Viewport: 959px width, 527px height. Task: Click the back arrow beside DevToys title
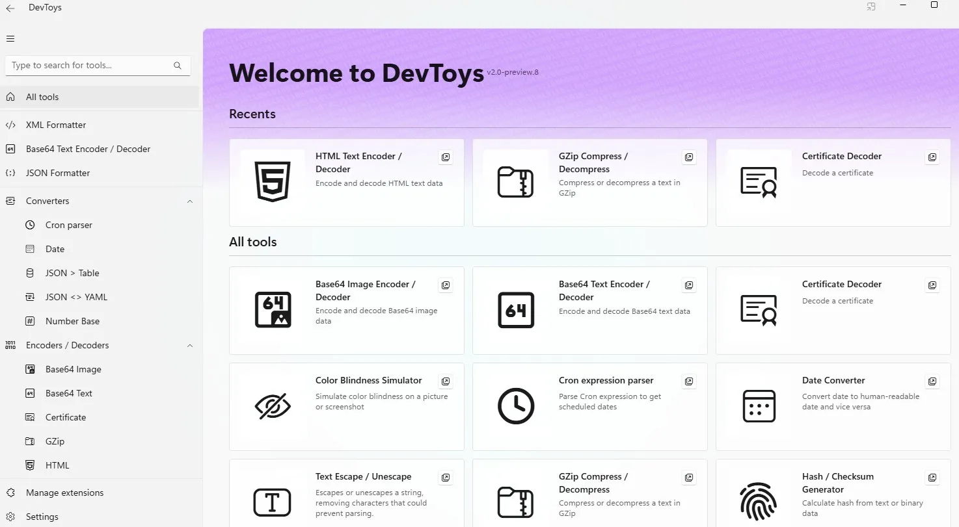point(10,8)
